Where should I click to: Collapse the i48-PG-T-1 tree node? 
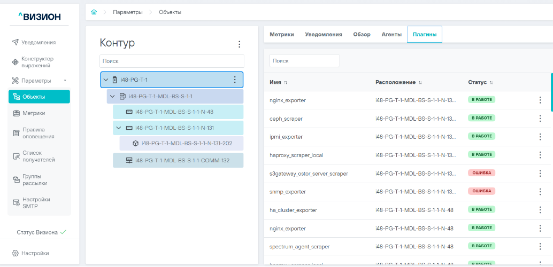(x=106, y=80)
